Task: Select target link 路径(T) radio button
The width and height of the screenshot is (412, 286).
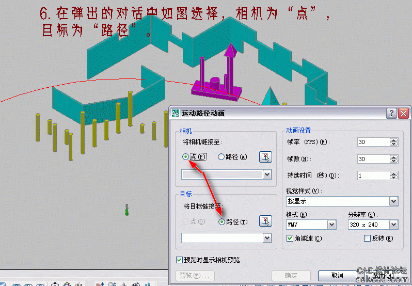Action: pyautogui.click(x=221, y=222)
